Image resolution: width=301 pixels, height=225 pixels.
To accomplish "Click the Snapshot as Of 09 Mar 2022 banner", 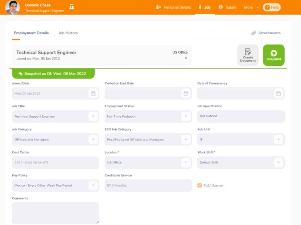I will (x=53, y=73).
